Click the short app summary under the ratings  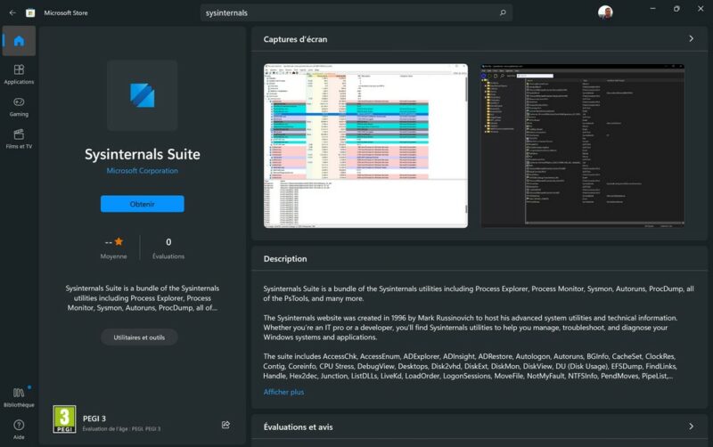pyautogui.click(x=143, y=298)
